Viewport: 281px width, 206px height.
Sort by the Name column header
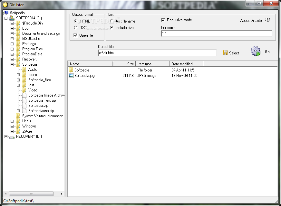coord(90,64)
